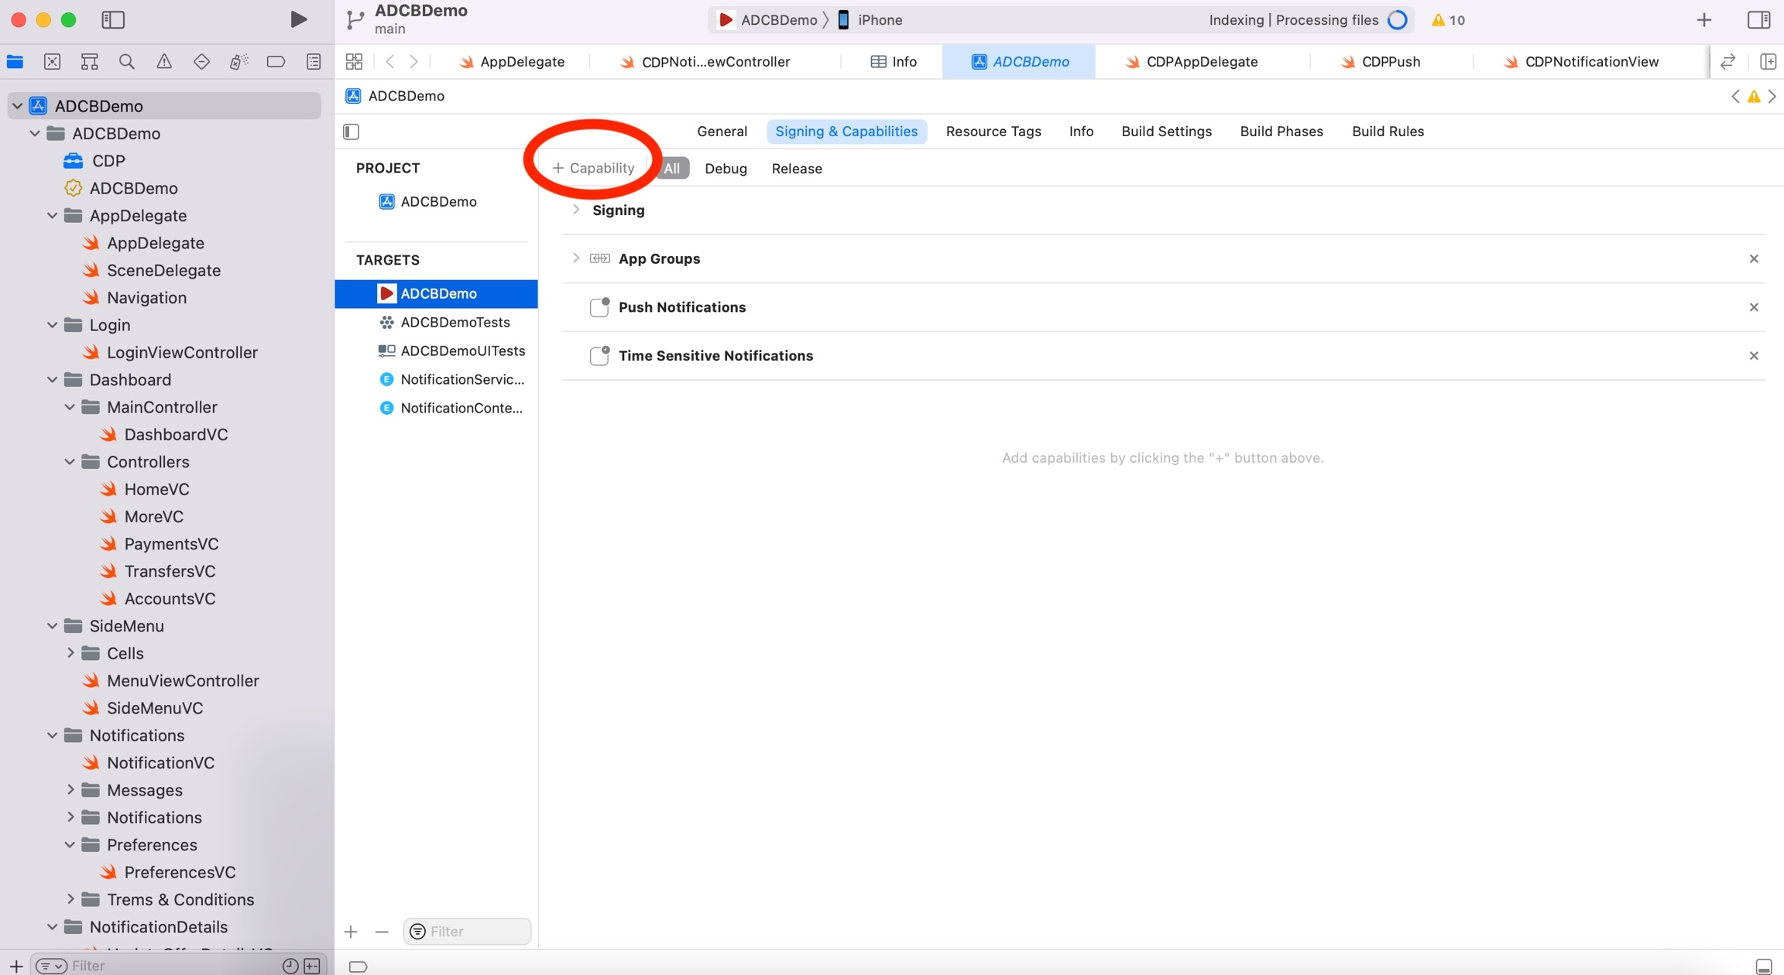Toggle the left navigator sidebar
This screenshot has width=1784, height=975.
[113, 19]
